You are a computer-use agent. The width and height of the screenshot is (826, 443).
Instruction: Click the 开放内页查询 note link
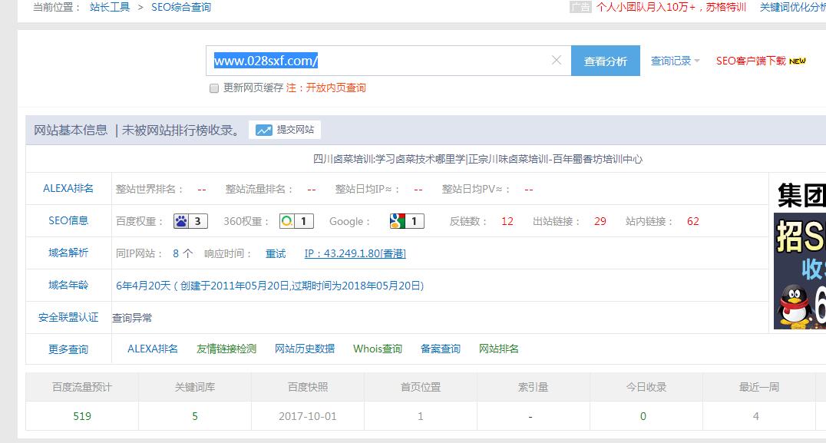pos(335,88)
